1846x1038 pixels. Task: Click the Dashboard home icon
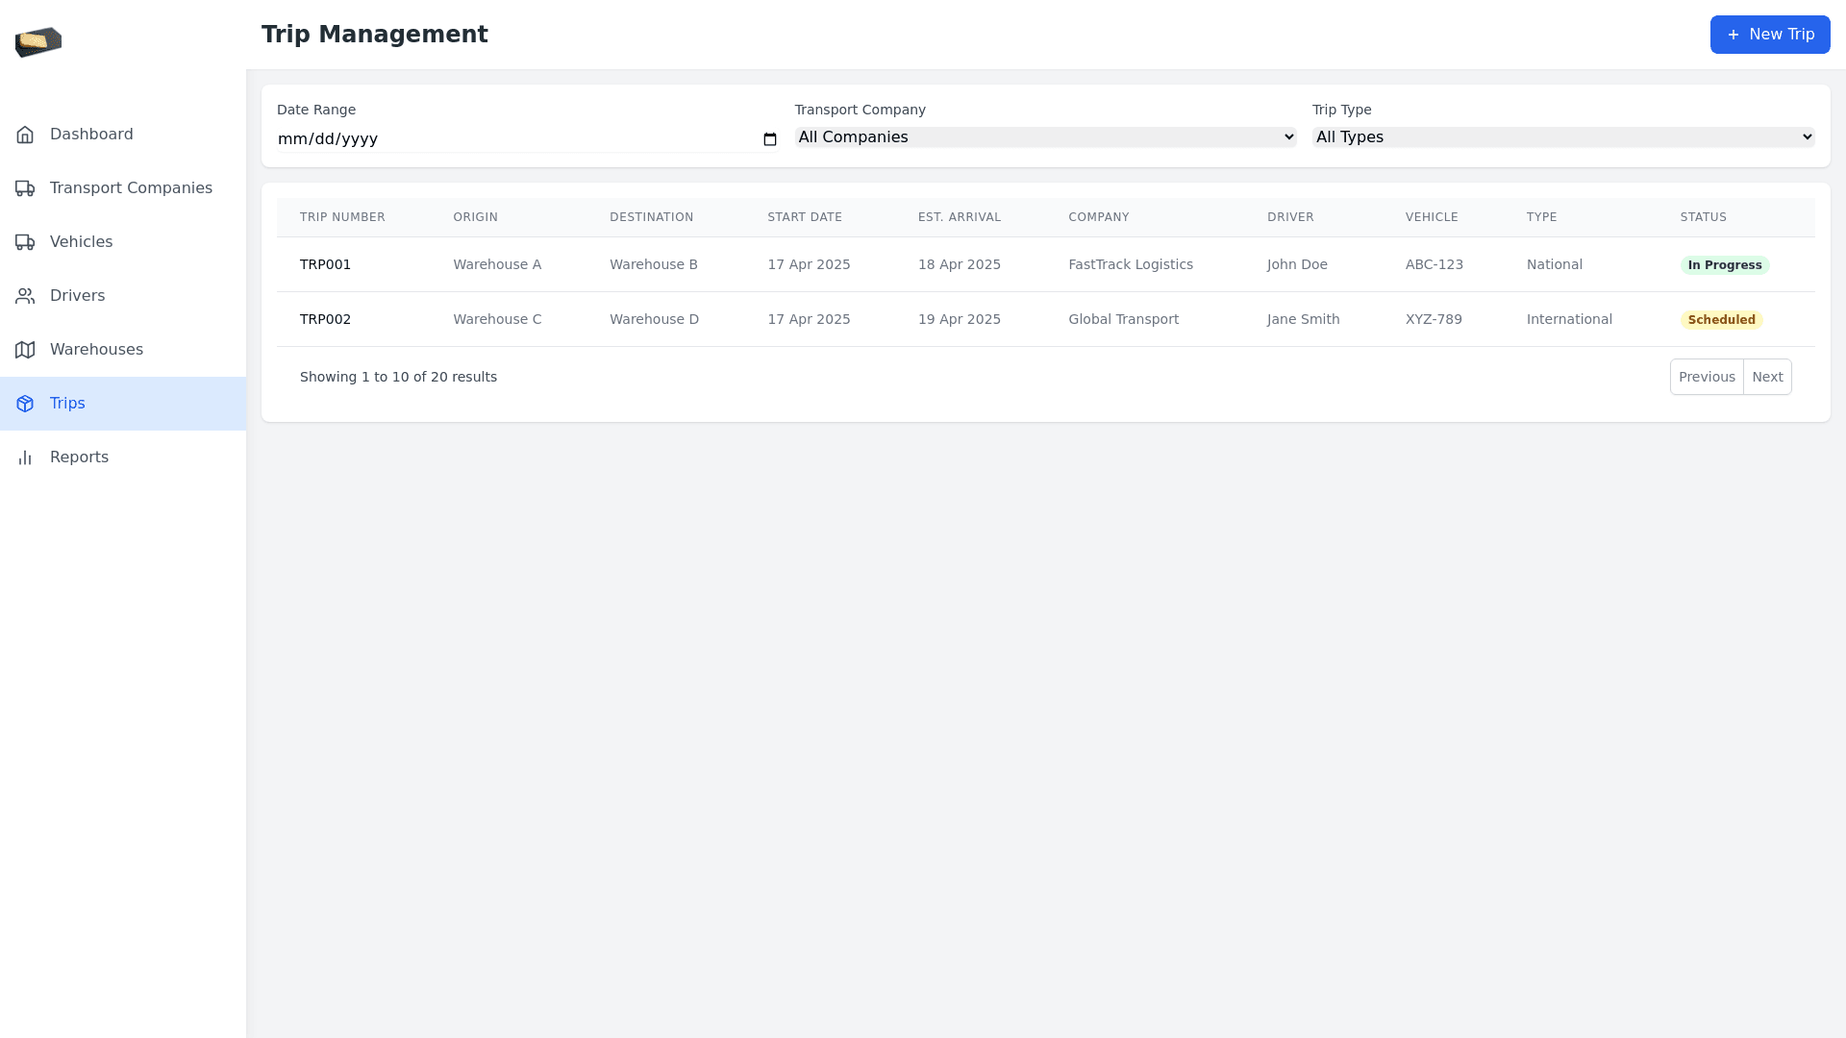[x=25, y=135]
